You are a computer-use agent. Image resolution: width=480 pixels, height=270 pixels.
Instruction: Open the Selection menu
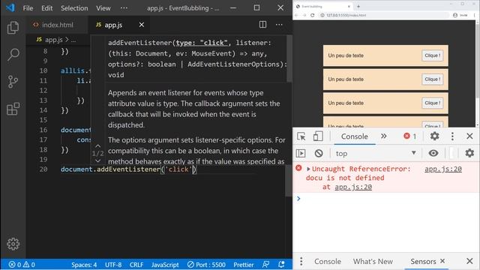[x=74, y=8]
